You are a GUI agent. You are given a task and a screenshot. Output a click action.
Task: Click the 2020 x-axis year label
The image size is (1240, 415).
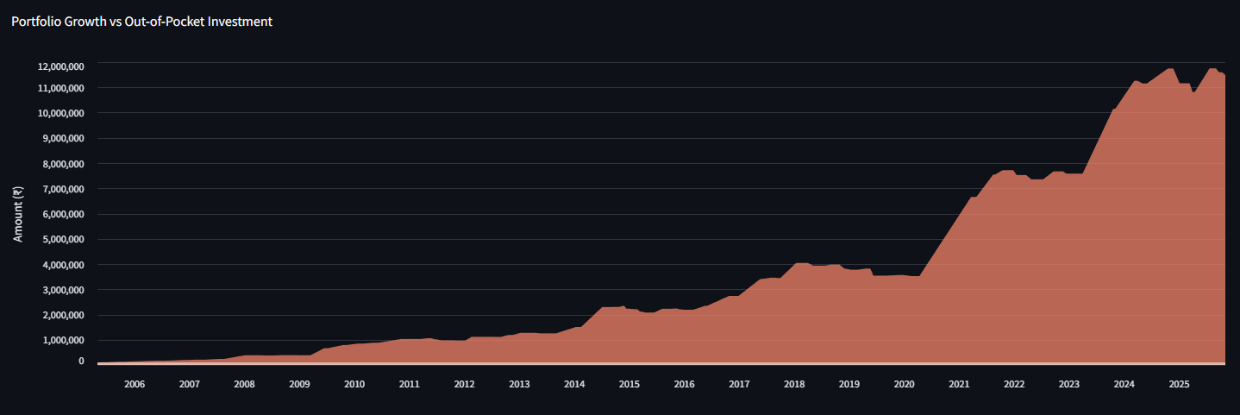(x=904, y=385)
